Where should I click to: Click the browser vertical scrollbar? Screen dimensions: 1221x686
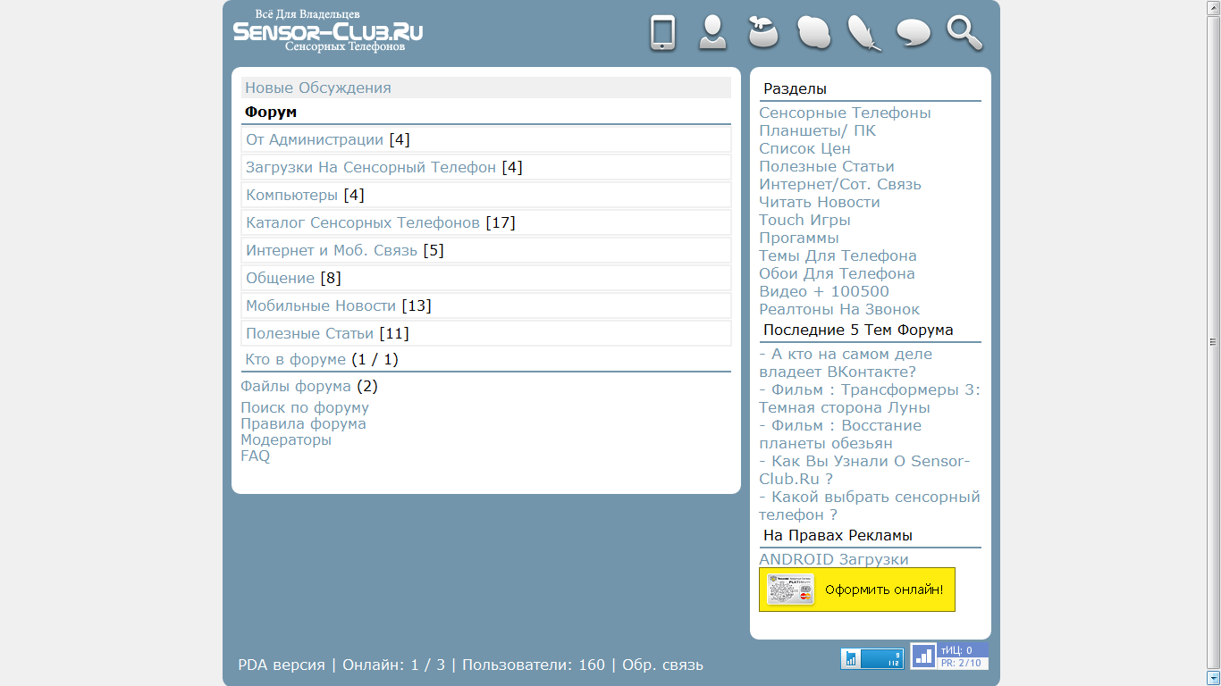point(1213,343)
